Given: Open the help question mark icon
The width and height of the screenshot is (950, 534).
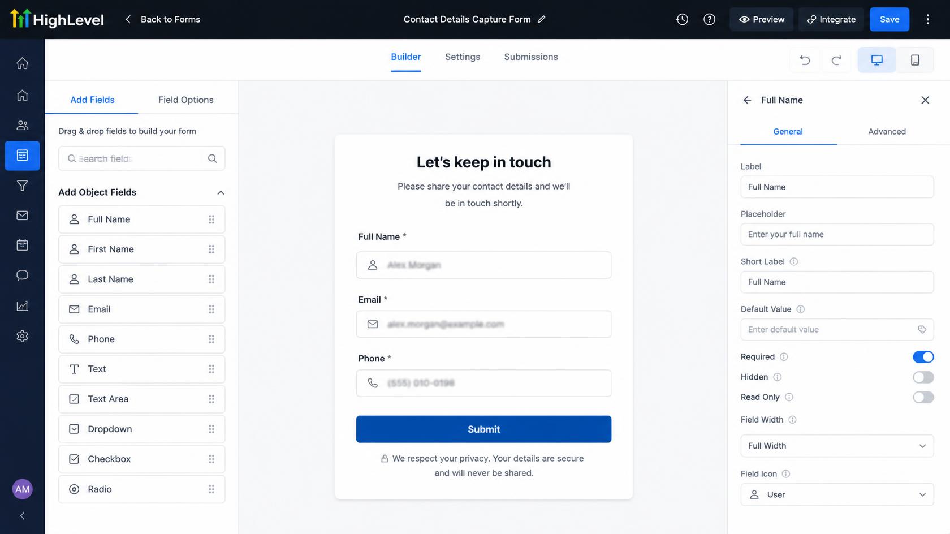Looking at the screenshot, I should (709, 19).
